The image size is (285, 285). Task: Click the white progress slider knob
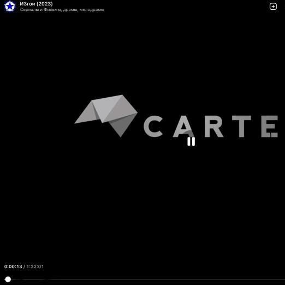(8, 279)
